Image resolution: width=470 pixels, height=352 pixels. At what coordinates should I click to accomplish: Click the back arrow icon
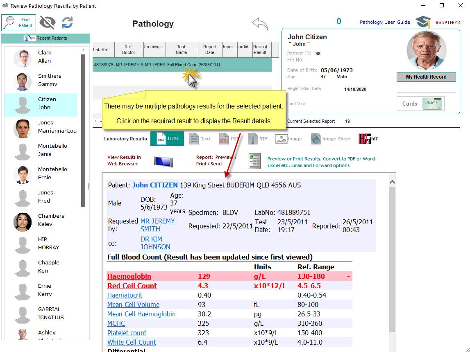pos(259,23)
